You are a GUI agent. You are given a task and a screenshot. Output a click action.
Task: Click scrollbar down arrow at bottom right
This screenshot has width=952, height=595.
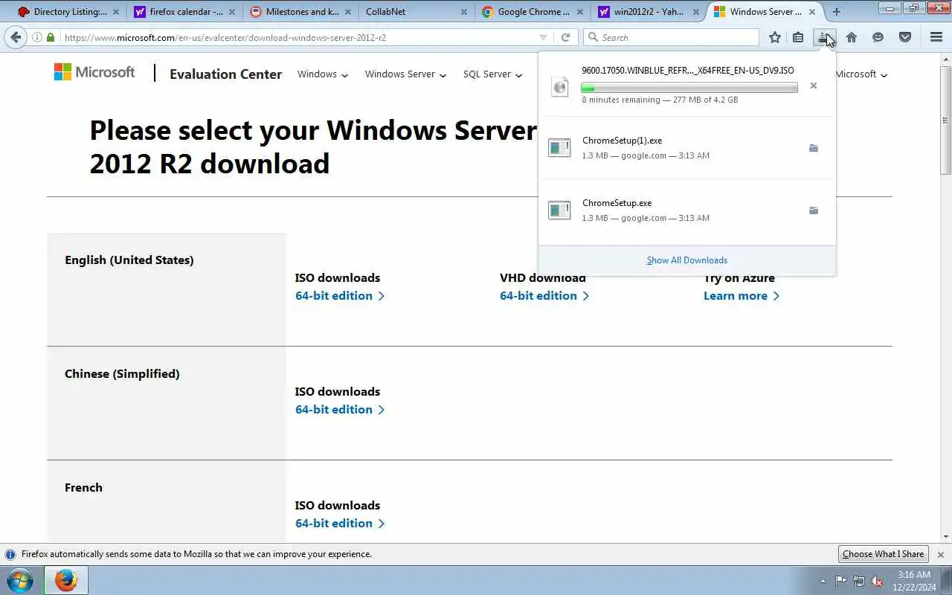click(x=946, y=537)
